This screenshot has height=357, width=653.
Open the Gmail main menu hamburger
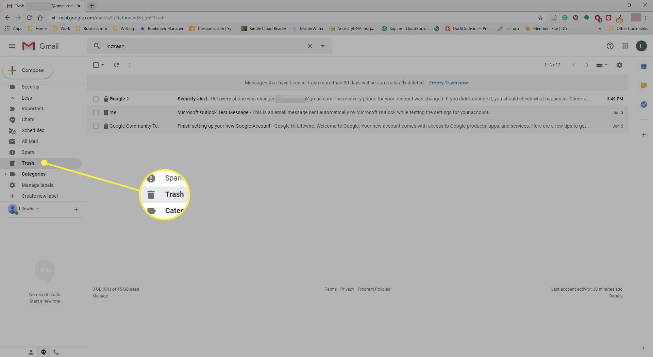[x=12, y=46]
